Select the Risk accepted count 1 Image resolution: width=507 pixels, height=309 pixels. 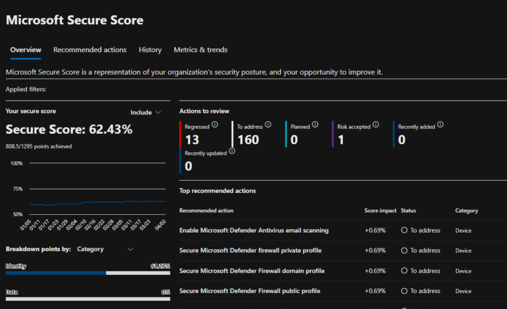341,140
